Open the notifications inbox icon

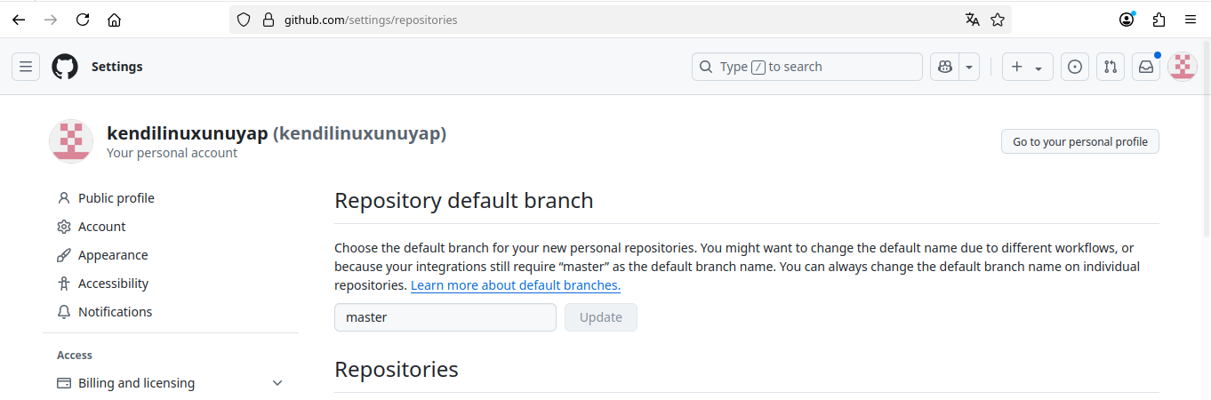1146,67
